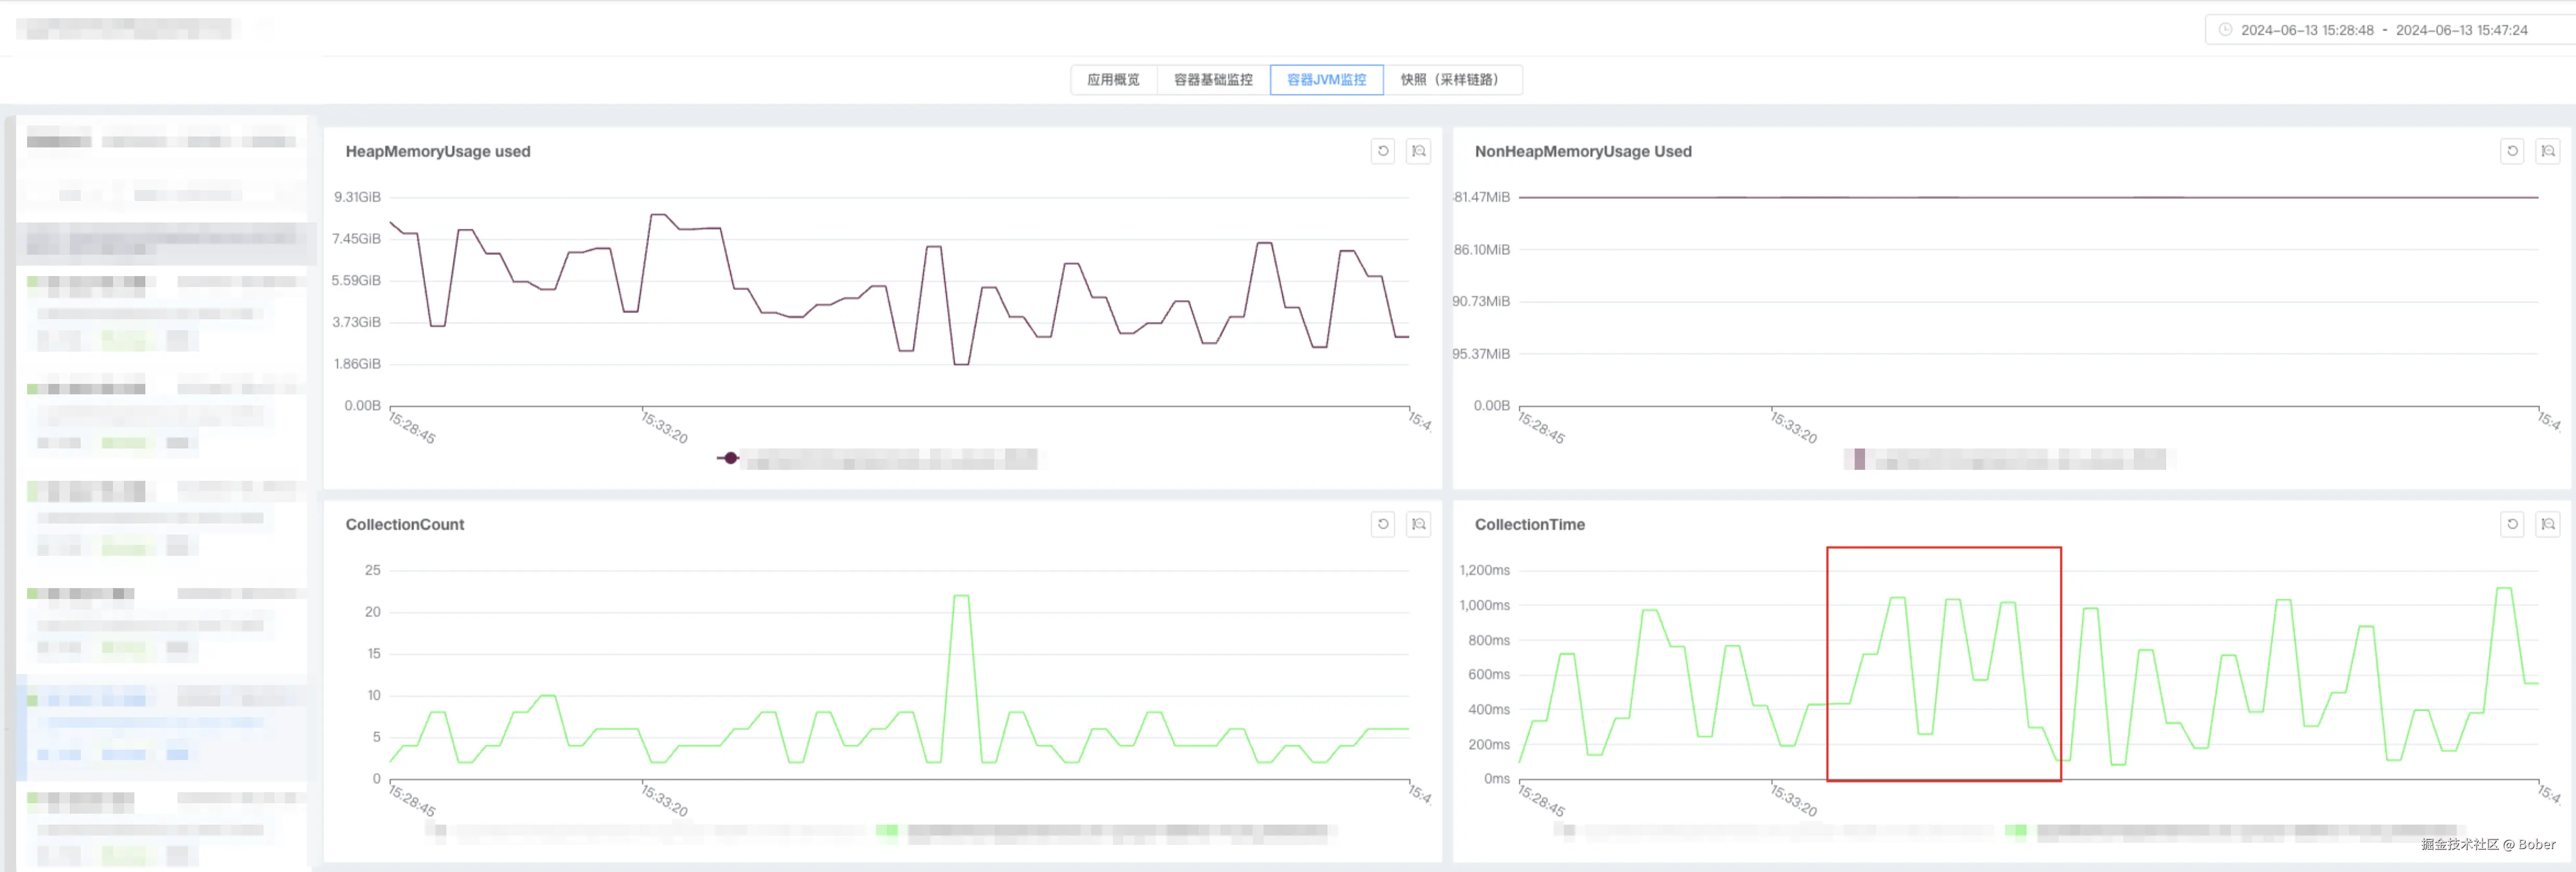Viewport: 2576px width, 872px height.
Task: Select the CollectionCount chart zoom icon
Action: coord(1418,524)
